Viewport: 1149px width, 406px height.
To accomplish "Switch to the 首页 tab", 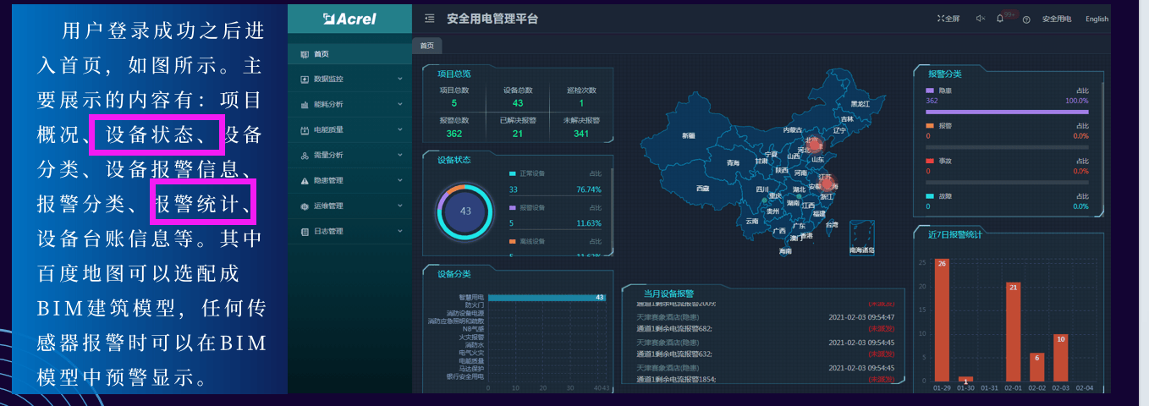I will [x=426, y=46].
